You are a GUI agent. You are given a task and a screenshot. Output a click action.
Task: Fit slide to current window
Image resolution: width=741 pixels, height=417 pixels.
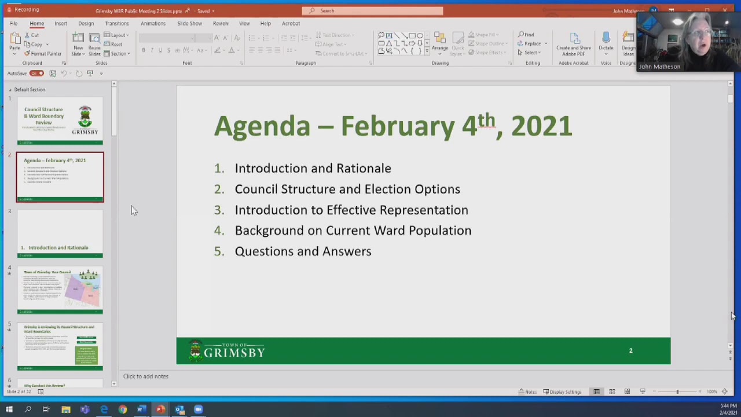[725, 392]
